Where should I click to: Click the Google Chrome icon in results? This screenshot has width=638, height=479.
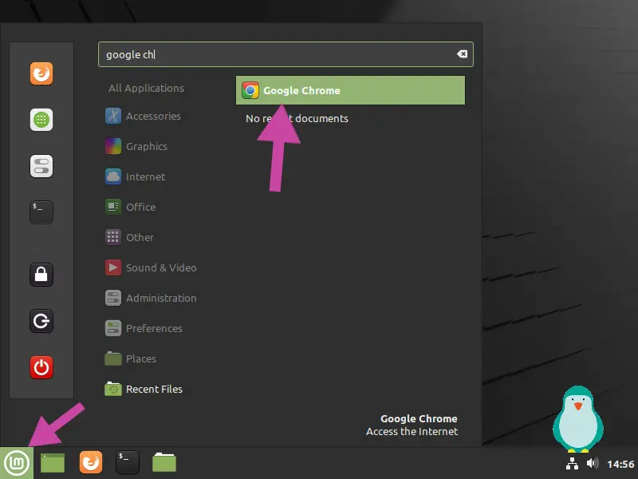[250, 90]
